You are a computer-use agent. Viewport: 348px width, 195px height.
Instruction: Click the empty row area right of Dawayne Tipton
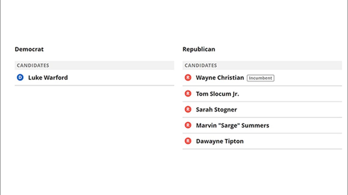293,141
